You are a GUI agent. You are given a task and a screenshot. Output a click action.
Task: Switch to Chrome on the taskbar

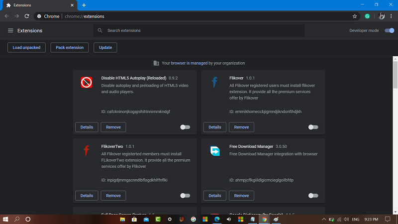click(x=264, y=219)
